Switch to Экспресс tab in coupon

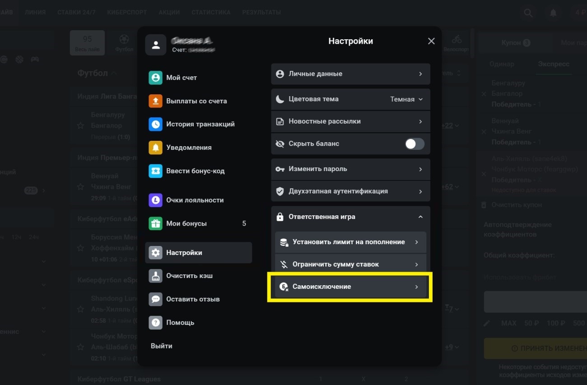tap(554, 64)
